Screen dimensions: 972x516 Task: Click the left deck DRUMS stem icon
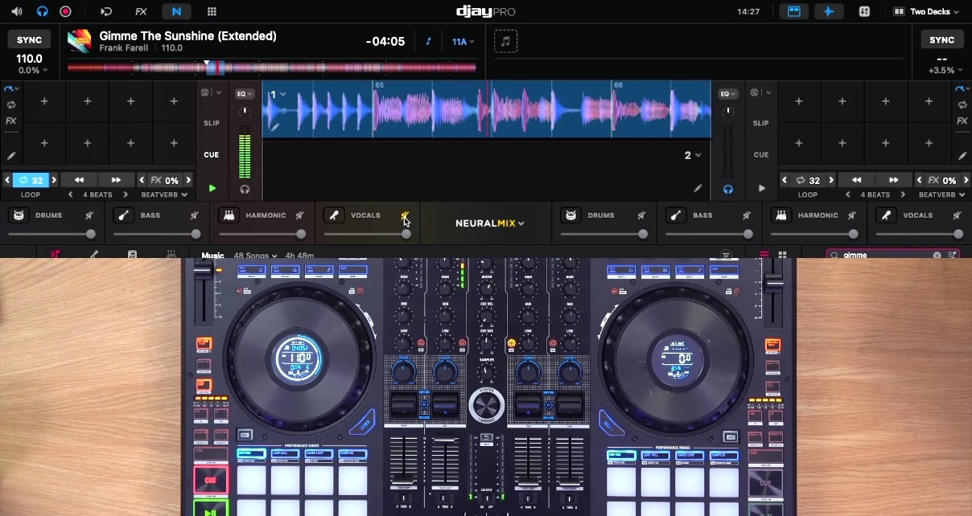18,215
